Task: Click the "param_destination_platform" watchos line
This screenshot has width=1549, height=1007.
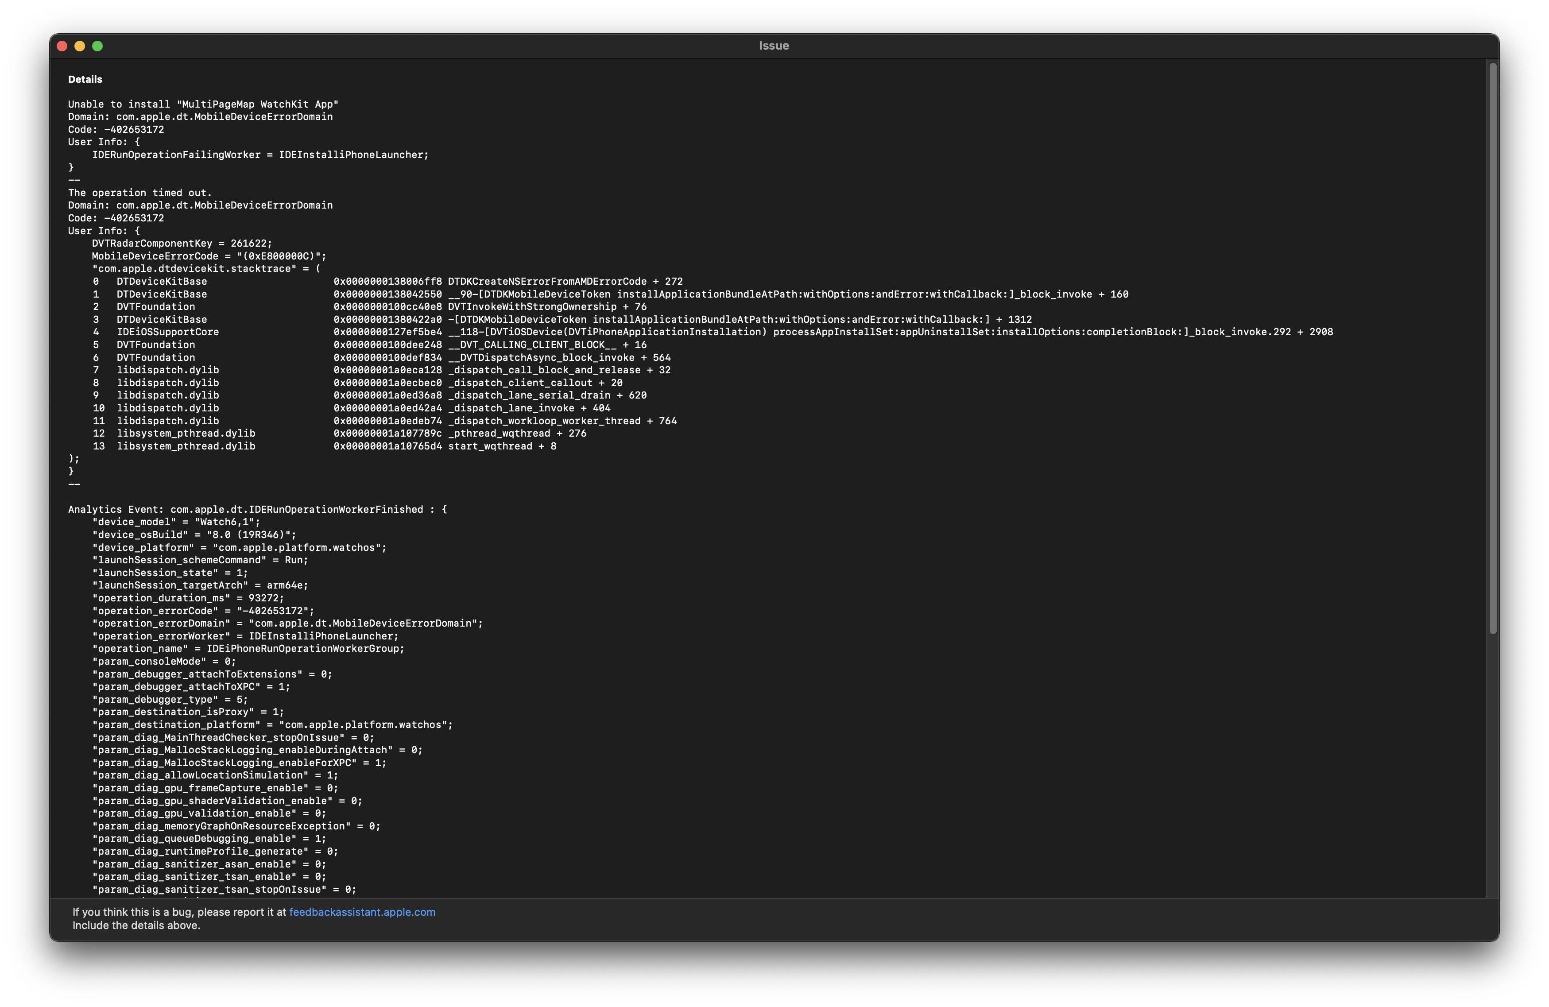Action: pos(273,724)
